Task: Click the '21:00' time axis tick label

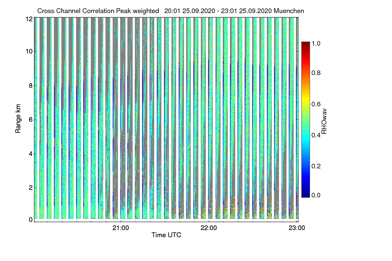Action: tap(121, 228)
